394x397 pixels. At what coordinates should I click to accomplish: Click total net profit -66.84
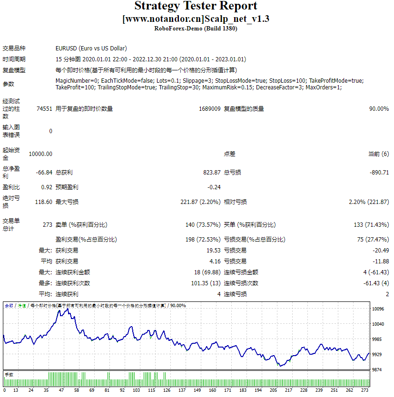pos(44,173)
